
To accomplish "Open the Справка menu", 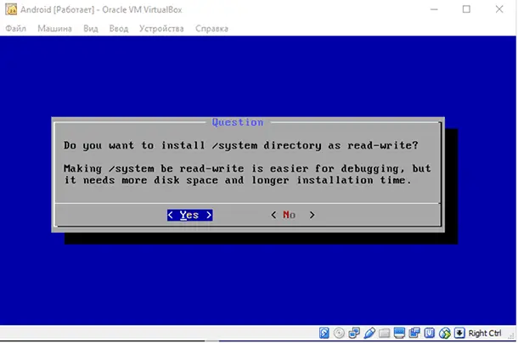I will (x=211, y=29).
